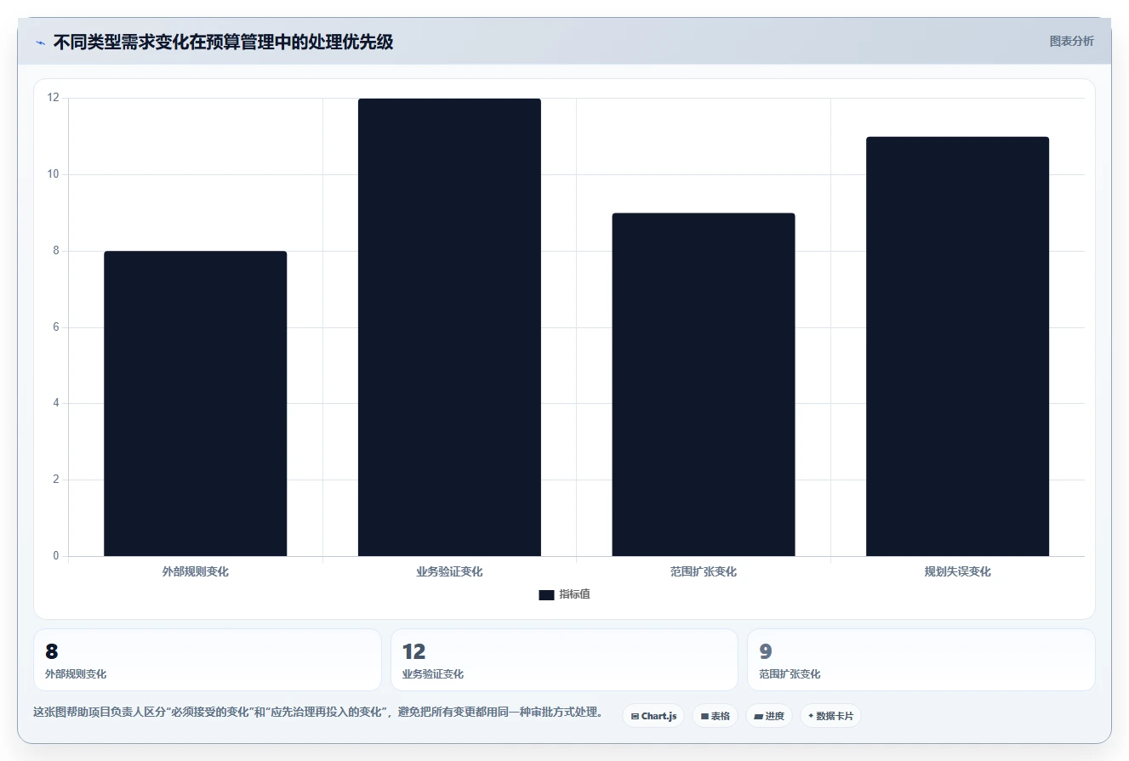The width and height of the screenshot is (1129, 761).
Task: Click the y-axis tick label 0
Action: [x=56, y=556]
